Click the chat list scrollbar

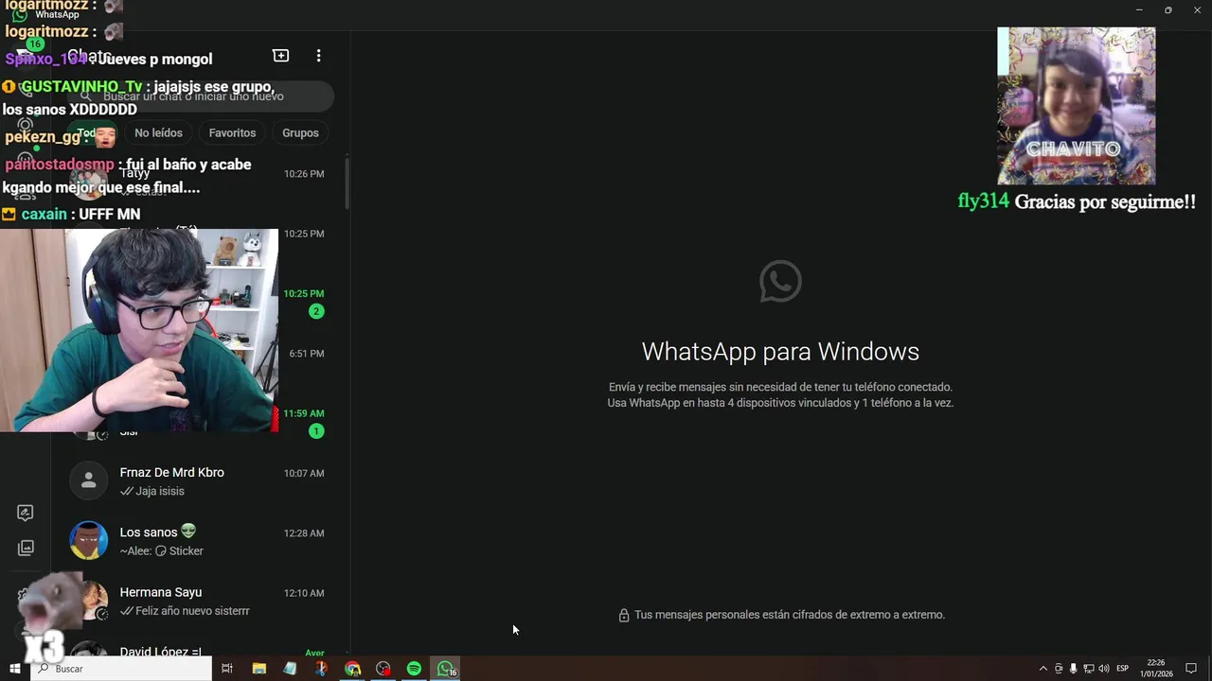[347, 184]
